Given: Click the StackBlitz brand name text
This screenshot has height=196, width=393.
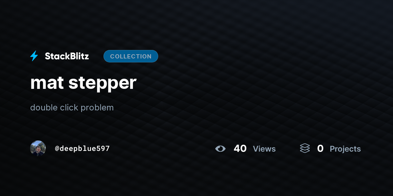Looking at the screenshot, I should pos(67,56).
